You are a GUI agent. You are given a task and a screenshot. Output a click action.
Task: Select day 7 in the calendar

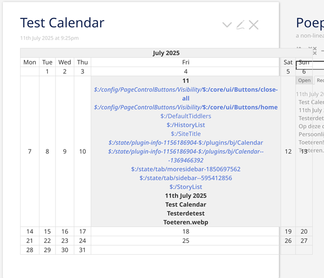click(30, 152)
